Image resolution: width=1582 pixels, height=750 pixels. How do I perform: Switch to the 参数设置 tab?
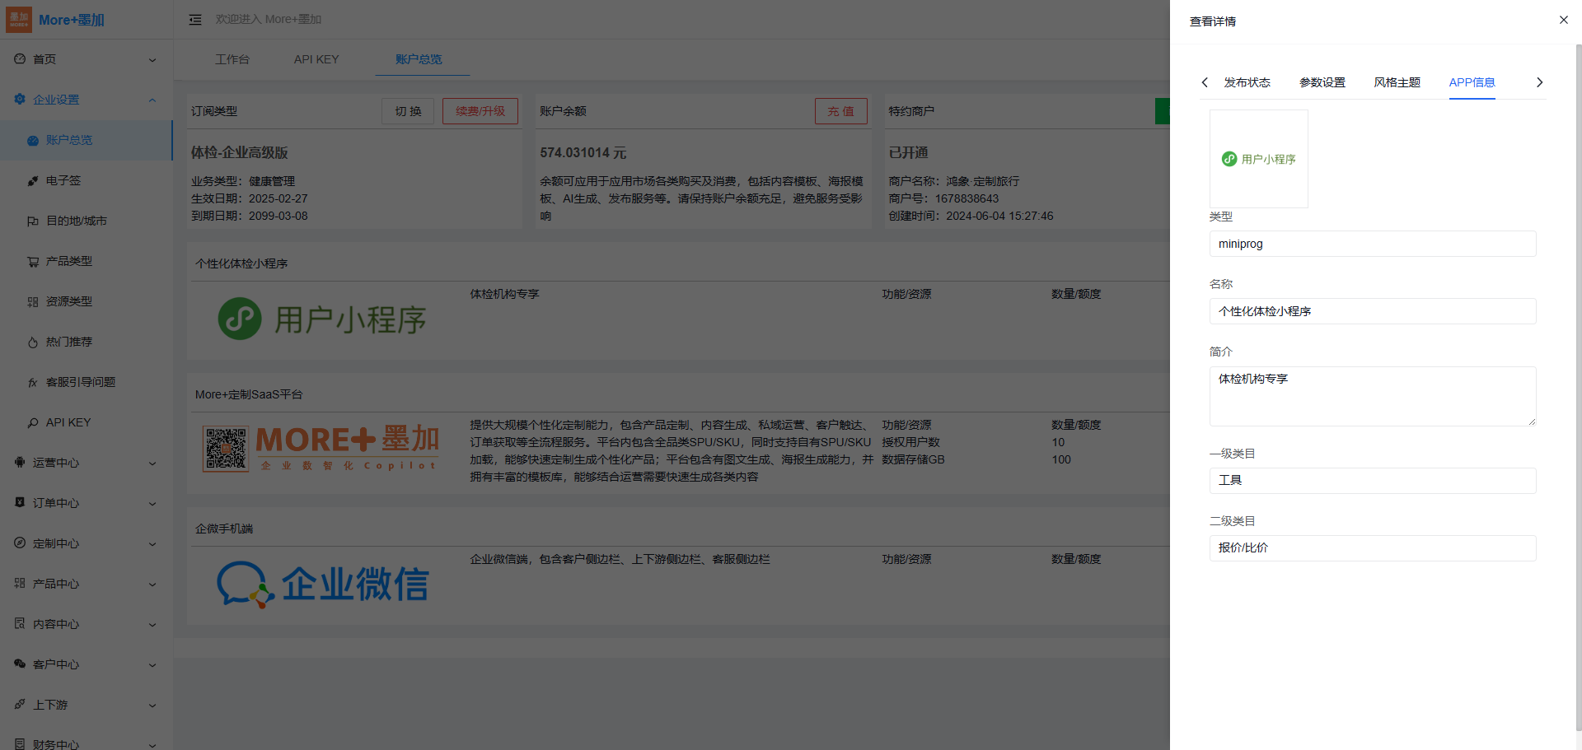coord(1322,82)
